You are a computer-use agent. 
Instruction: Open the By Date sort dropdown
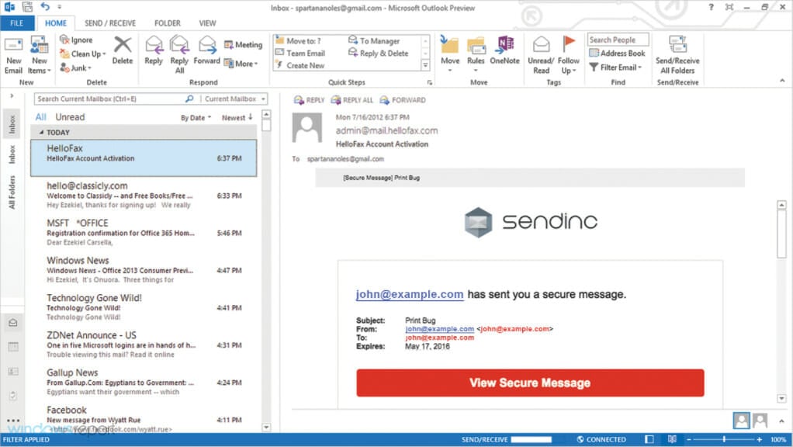click(196, 118)
